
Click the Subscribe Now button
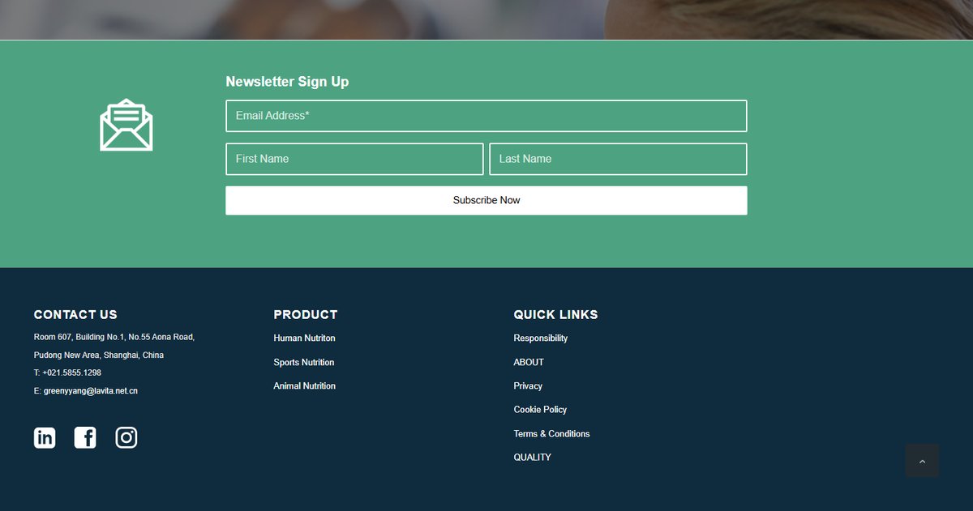[x=486, y=200]
